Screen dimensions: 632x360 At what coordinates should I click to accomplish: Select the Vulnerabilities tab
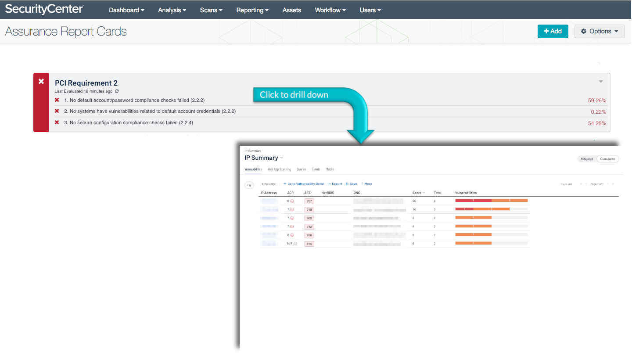[x=253, y=169]
